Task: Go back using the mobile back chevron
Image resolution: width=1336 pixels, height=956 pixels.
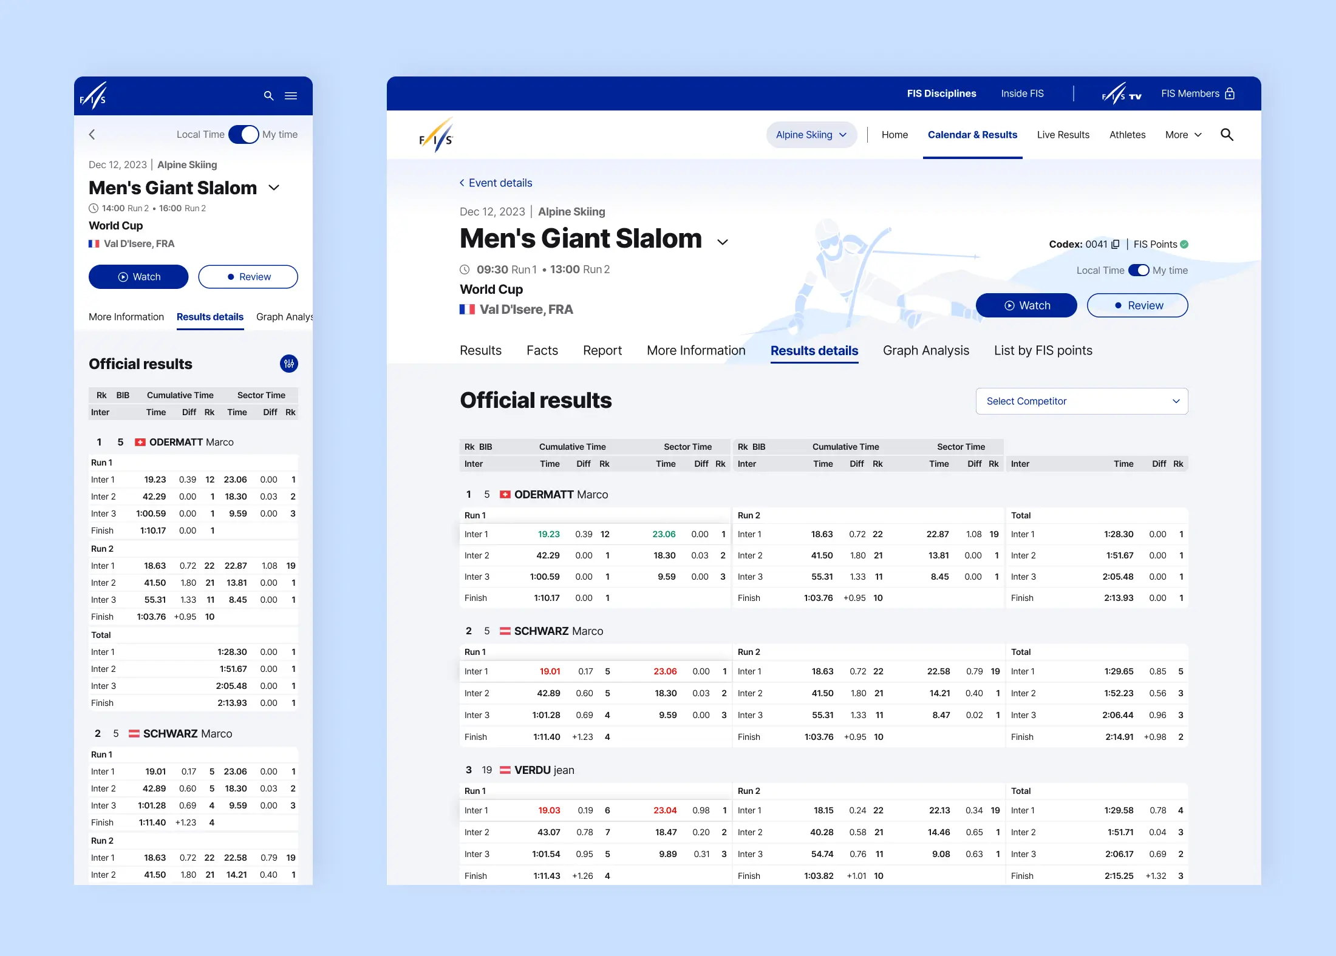Action: pos(92,135)
